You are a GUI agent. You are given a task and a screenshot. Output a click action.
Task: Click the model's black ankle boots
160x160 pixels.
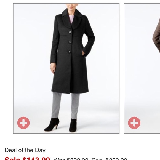click(61, 125)
